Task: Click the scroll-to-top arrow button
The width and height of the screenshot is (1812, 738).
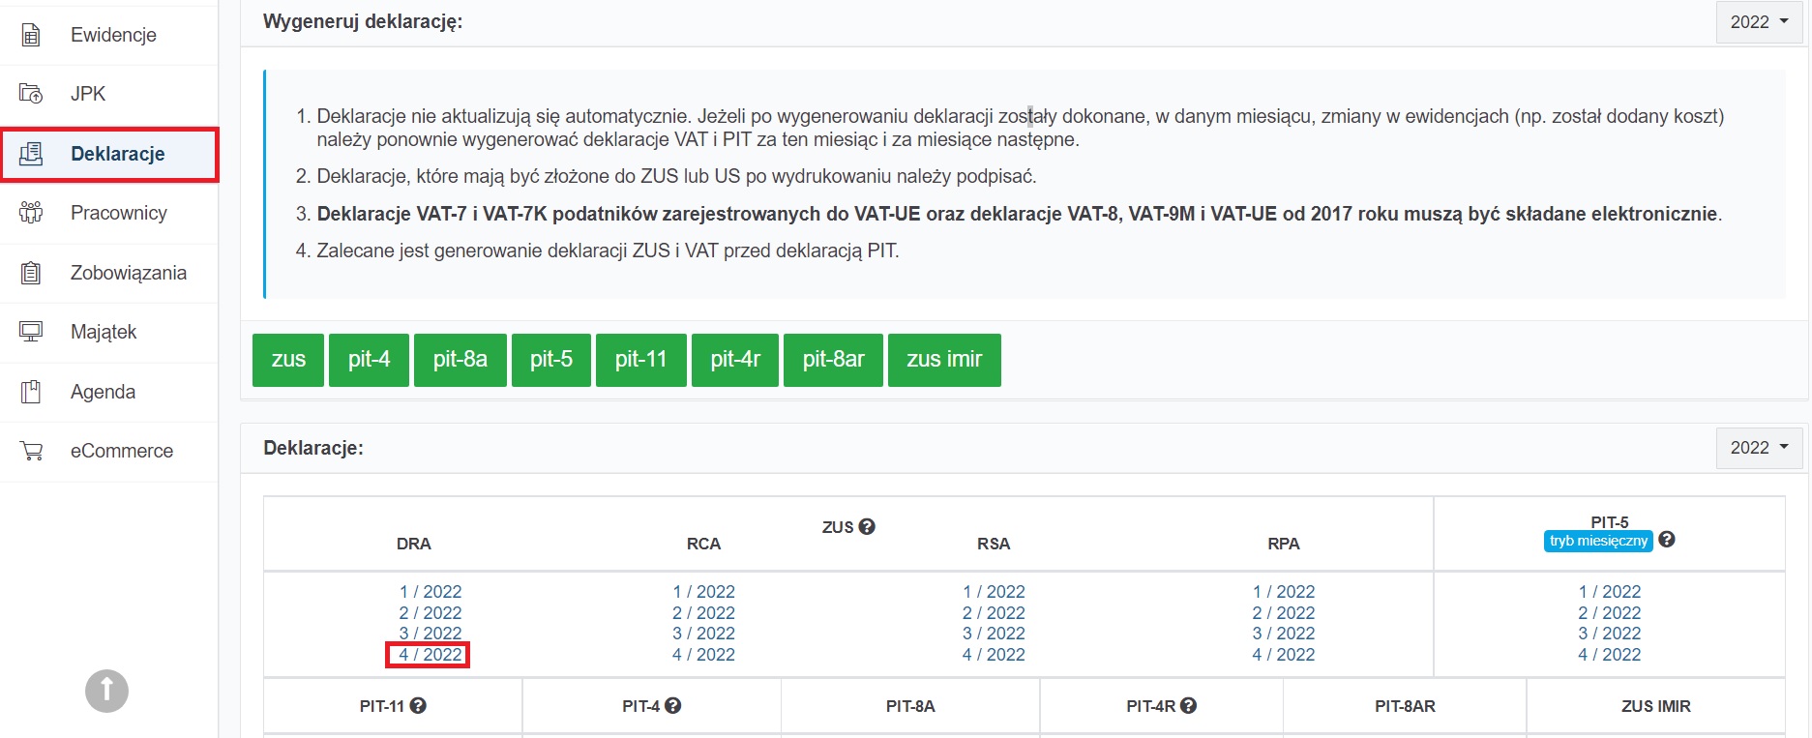Action: (x=106, y=691)
